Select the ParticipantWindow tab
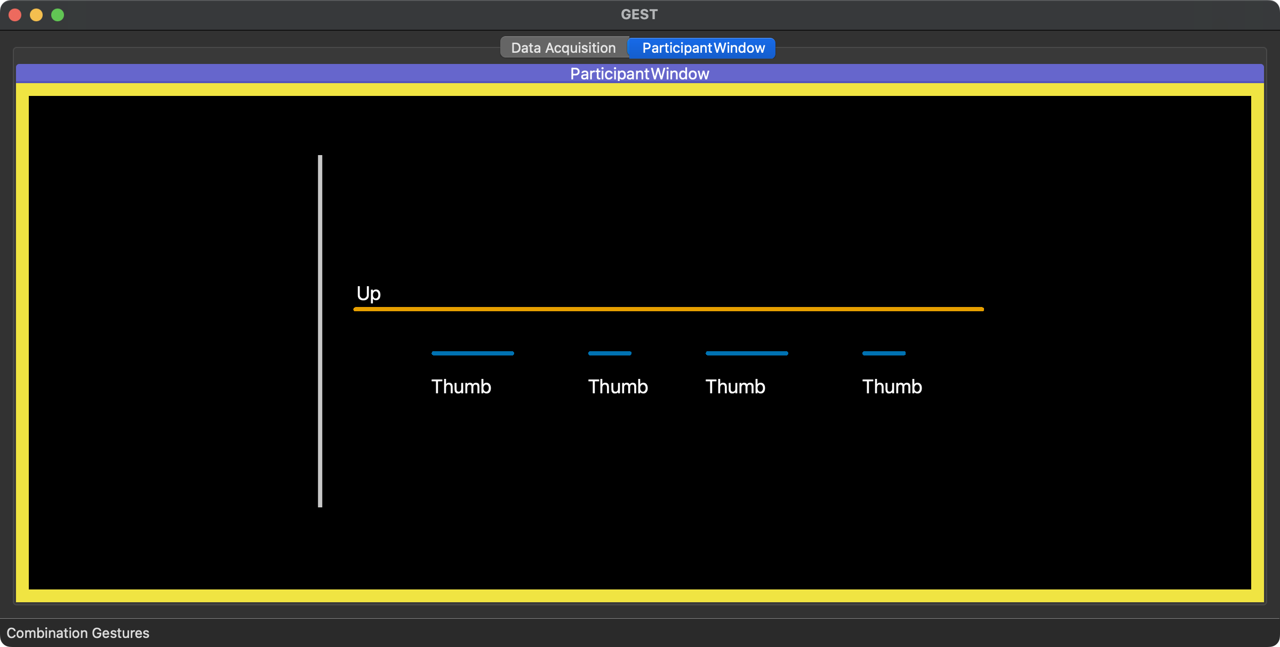This screenshot has width=1280, height=647. 703,48
